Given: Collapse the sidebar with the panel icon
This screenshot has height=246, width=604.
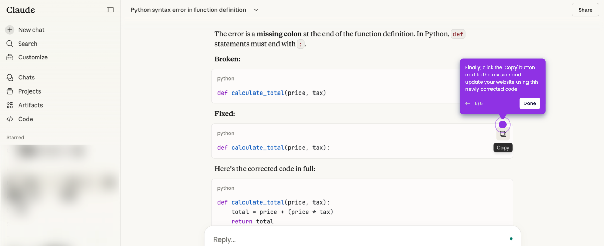Looking at the screenshot, I should (110, 10).
